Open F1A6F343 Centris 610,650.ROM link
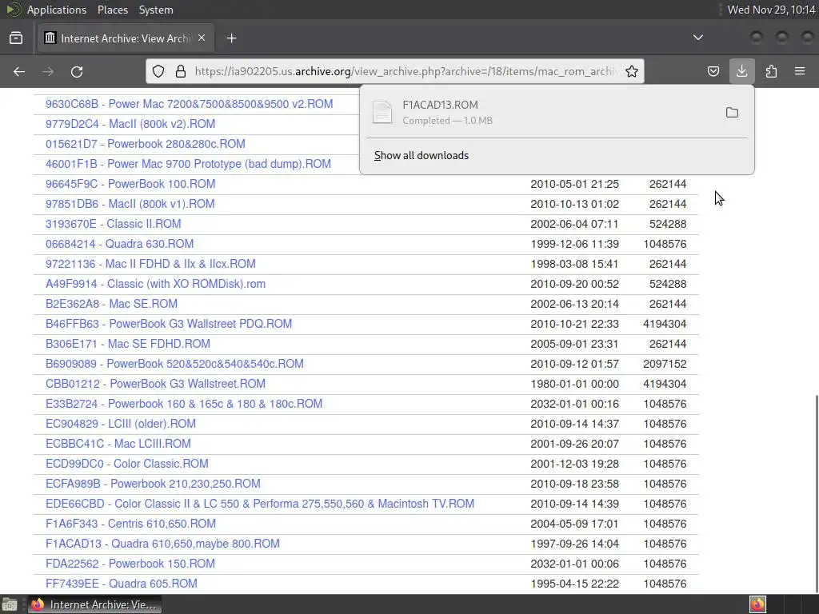This screenshot has height=614, width=819. 130,524
